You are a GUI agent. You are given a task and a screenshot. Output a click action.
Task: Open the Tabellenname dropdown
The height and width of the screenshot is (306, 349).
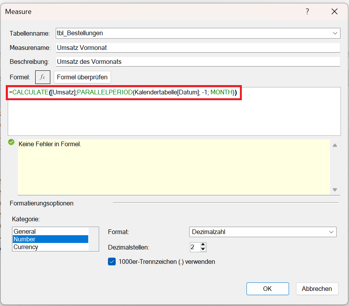pos(335,33)
